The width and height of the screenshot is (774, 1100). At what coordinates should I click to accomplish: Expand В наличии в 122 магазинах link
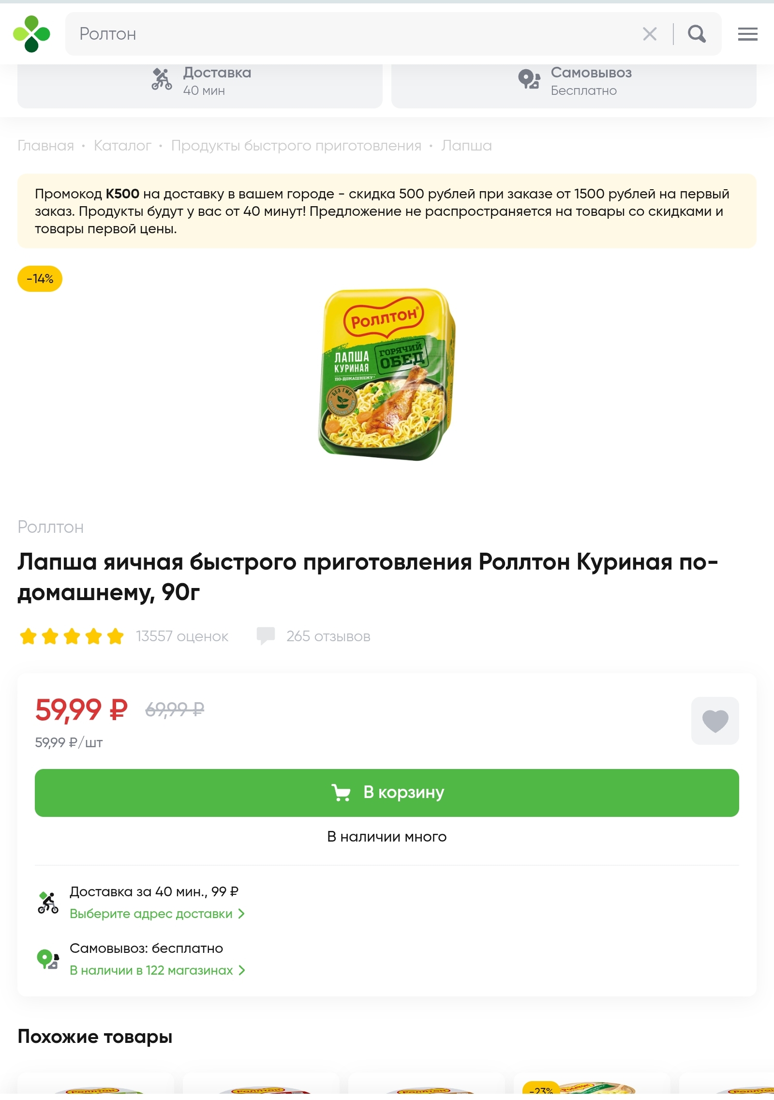157,970
